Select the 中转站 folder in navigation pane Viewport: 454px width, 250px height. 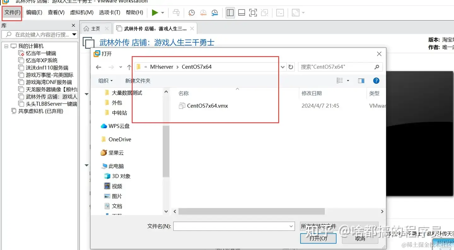click(119, 112)
